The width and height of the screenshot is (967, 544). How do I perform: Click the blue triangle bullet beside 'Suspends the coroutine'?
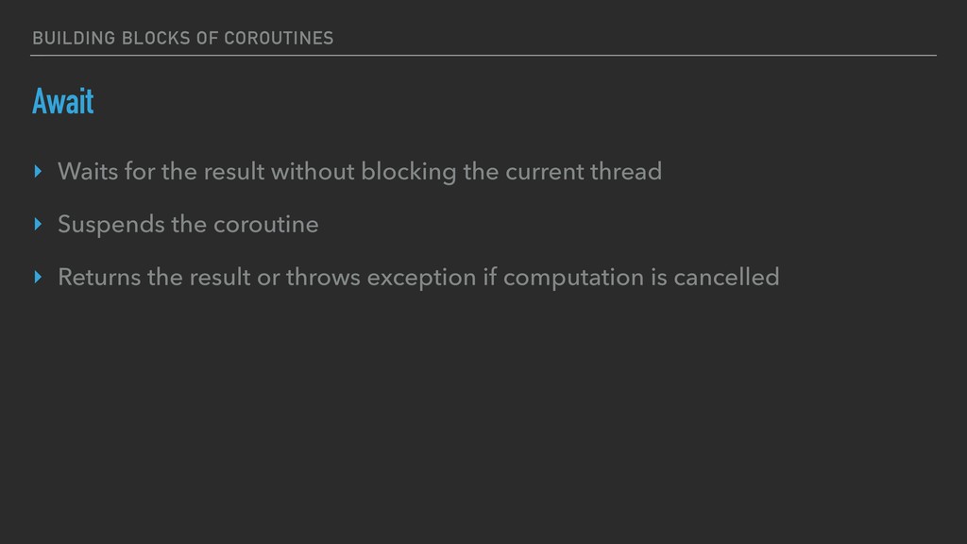38,224
